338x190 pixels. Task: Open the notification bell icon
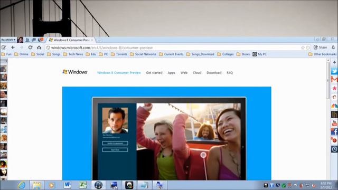(333, 47)
